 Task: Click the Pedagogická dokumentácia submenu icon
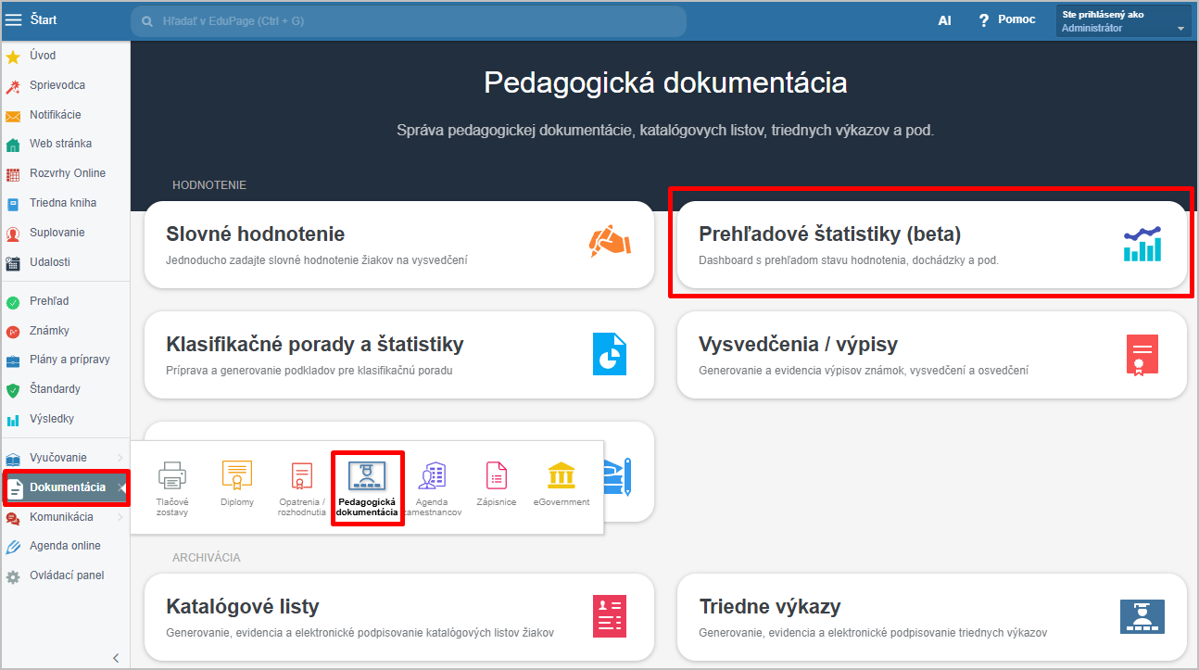(x=367, y=476)
